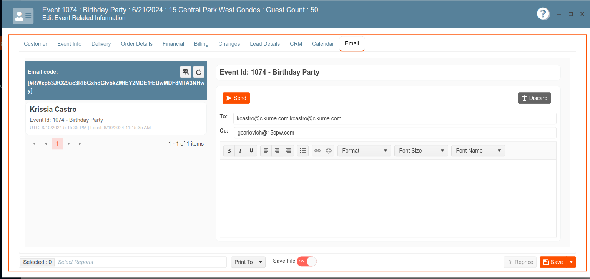The width and height of the screenshot is (590, 279).
Task: Toggle the Save File switch off
Action: 306,261
